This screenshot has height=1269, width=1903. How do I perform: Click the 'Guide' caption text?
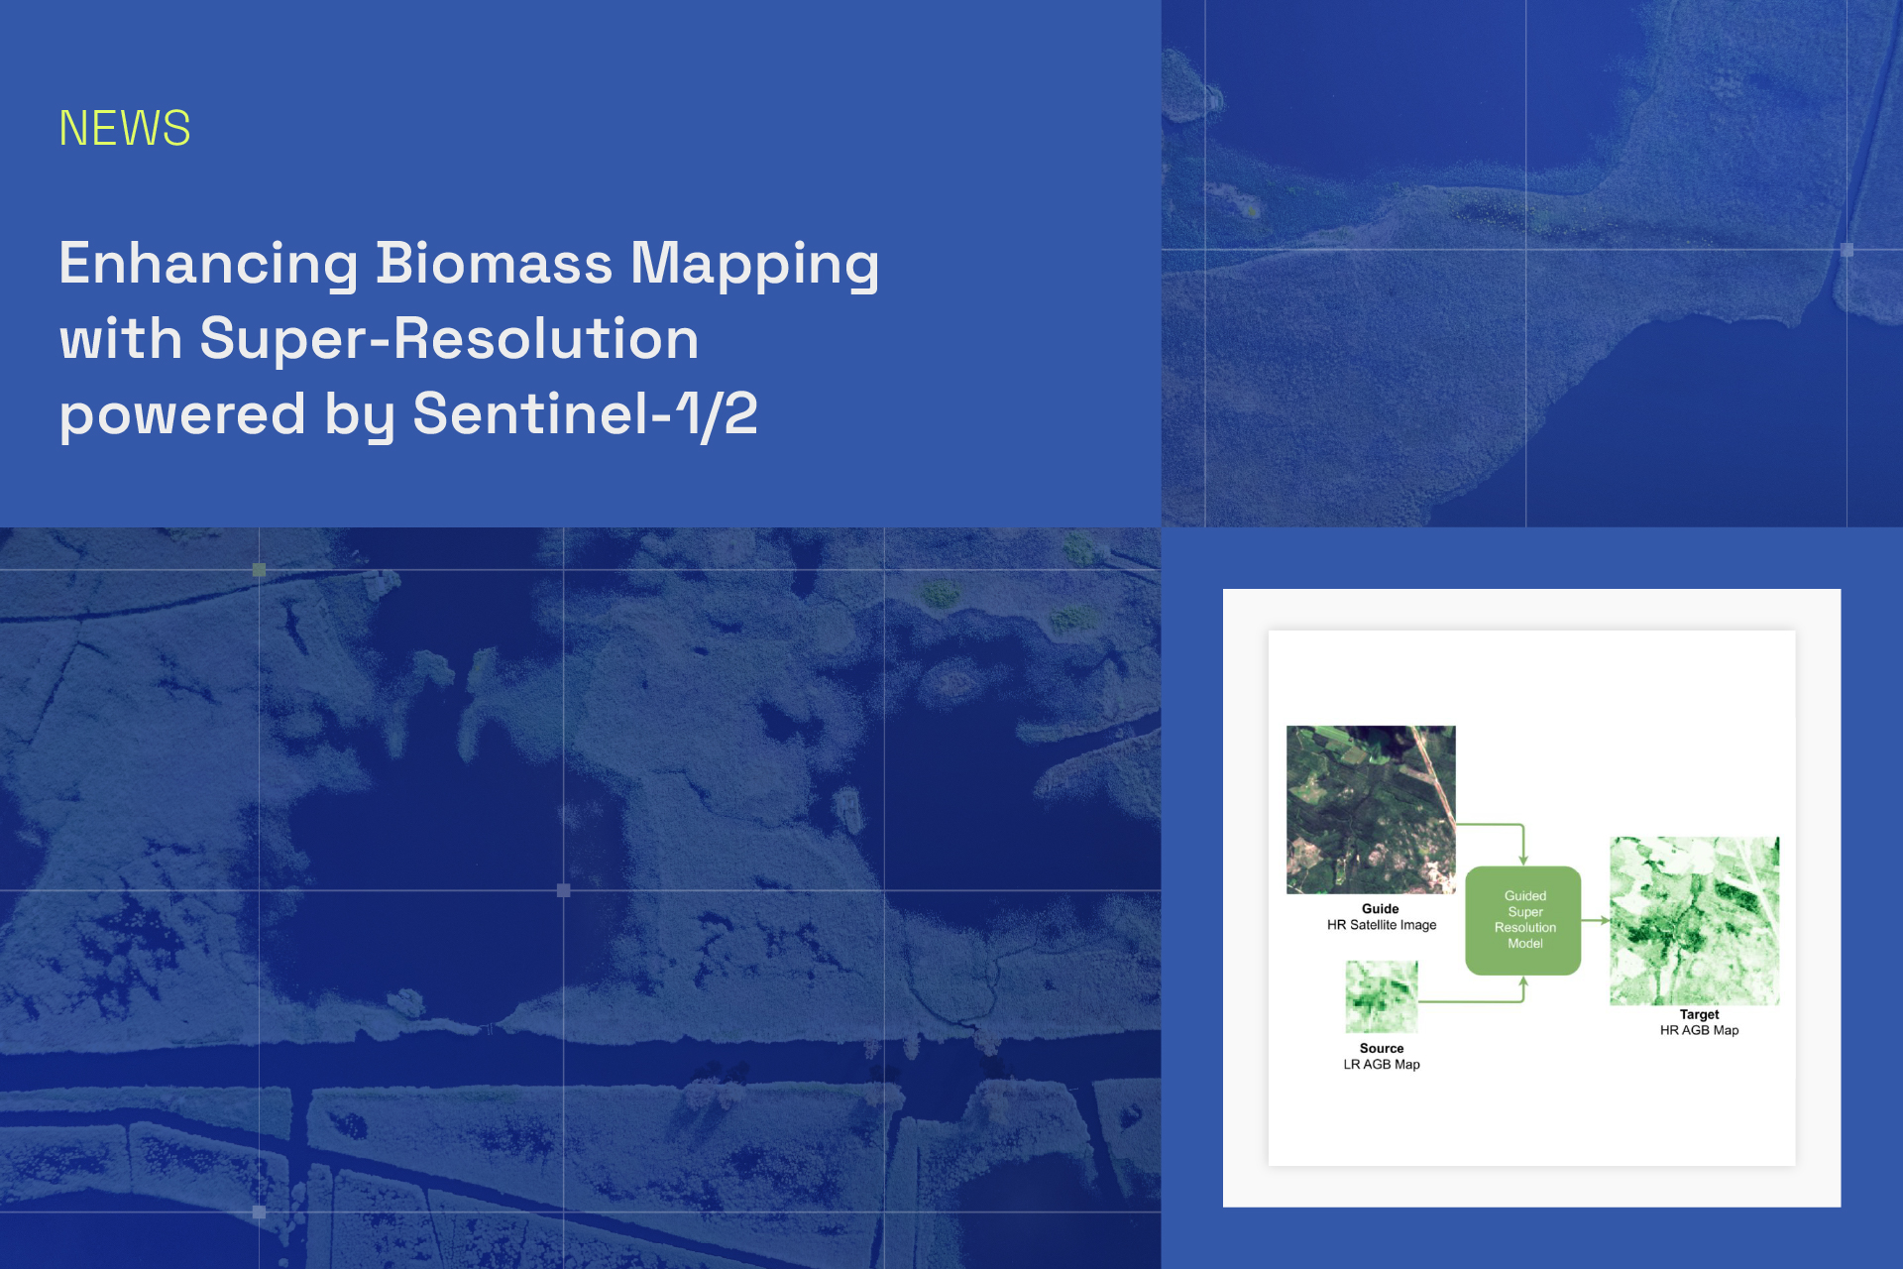tap(1380, 909)
